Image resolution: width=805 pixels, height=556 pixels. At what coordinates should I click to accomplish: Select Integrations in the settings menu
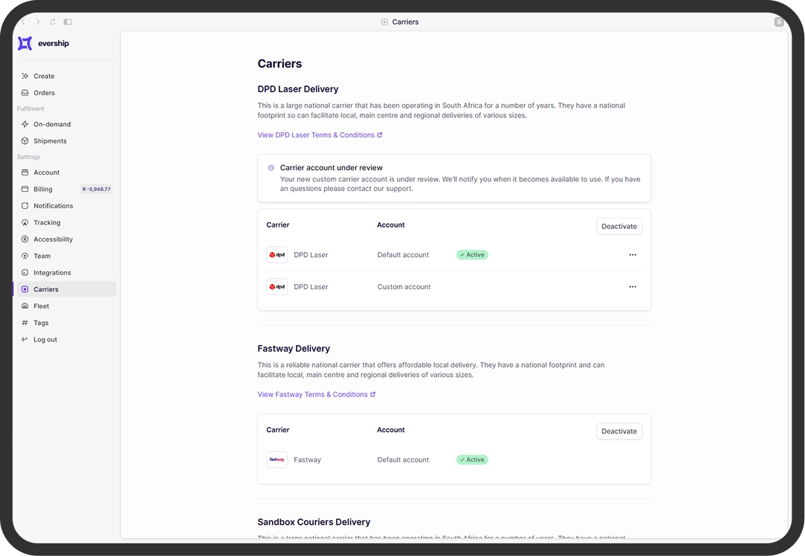52,273
